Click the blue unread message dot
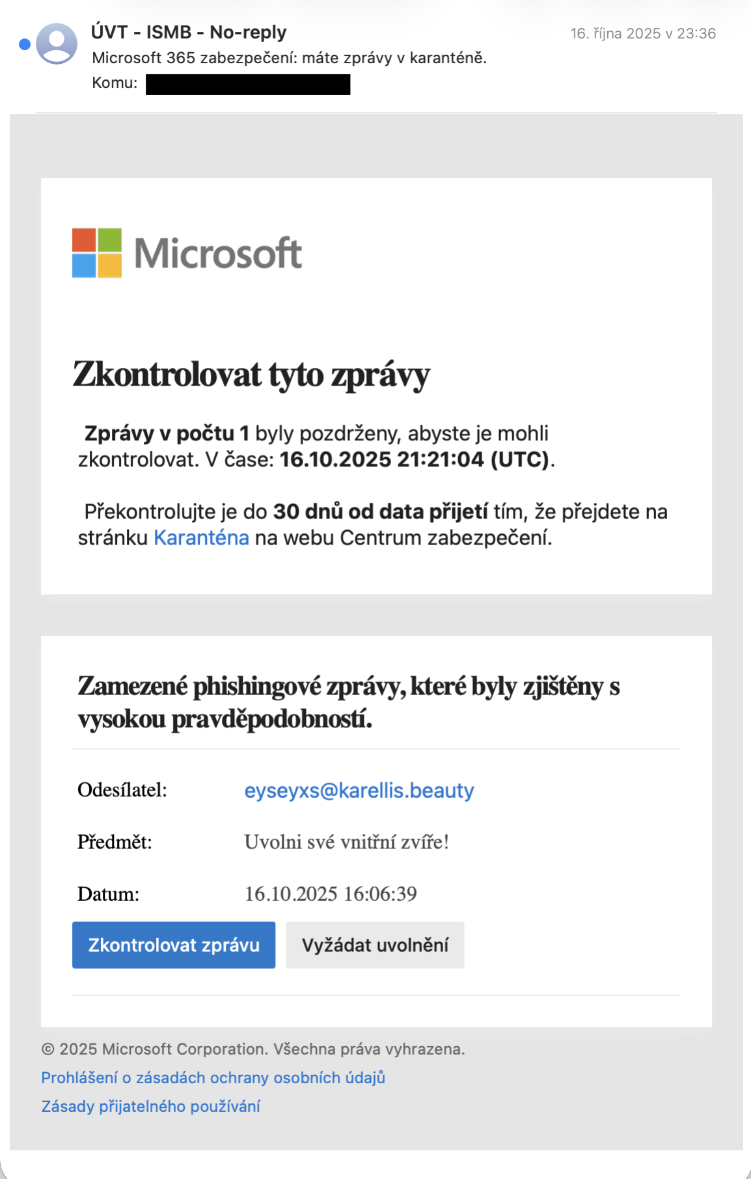The height and width of the screenshot is (1179, 751). [x=25, y=44]
